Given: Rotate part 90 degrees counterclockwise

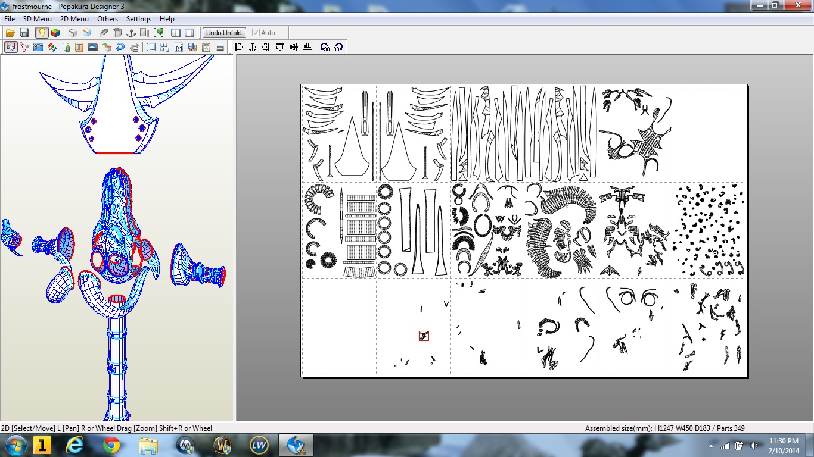Looking at the screenshot, I should pyautogui.click(x=325, y=47).
